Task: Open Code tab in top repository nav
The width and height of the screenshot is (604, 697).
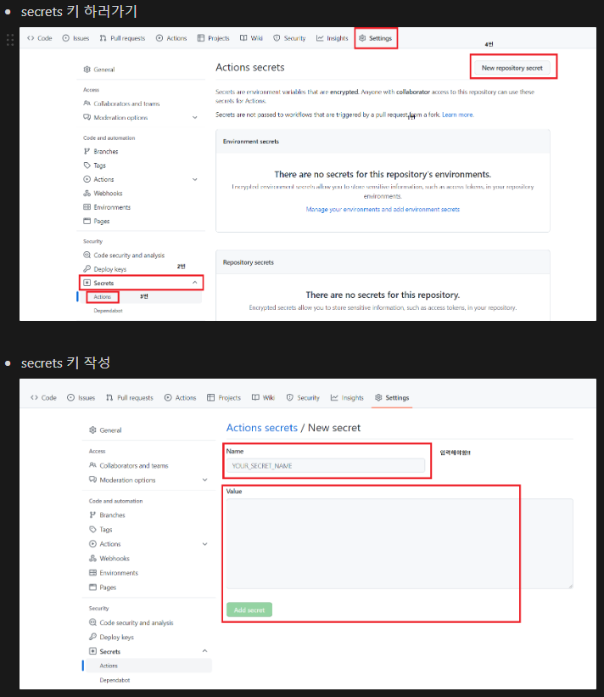Action: pyautogui.click(x=40, y=38)
